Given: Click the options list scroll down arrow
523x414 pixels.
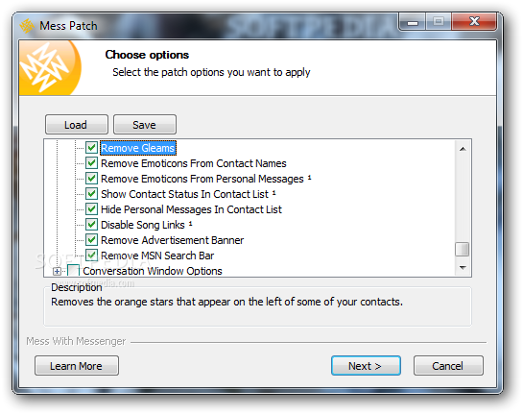Looking at the screenshot, I should [463, 267].
